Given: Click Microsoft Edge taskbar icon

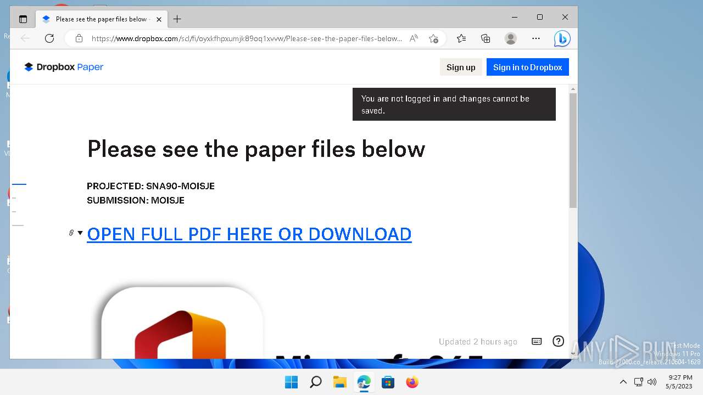Looking at the screenshot, I should [x=364, y=382].
